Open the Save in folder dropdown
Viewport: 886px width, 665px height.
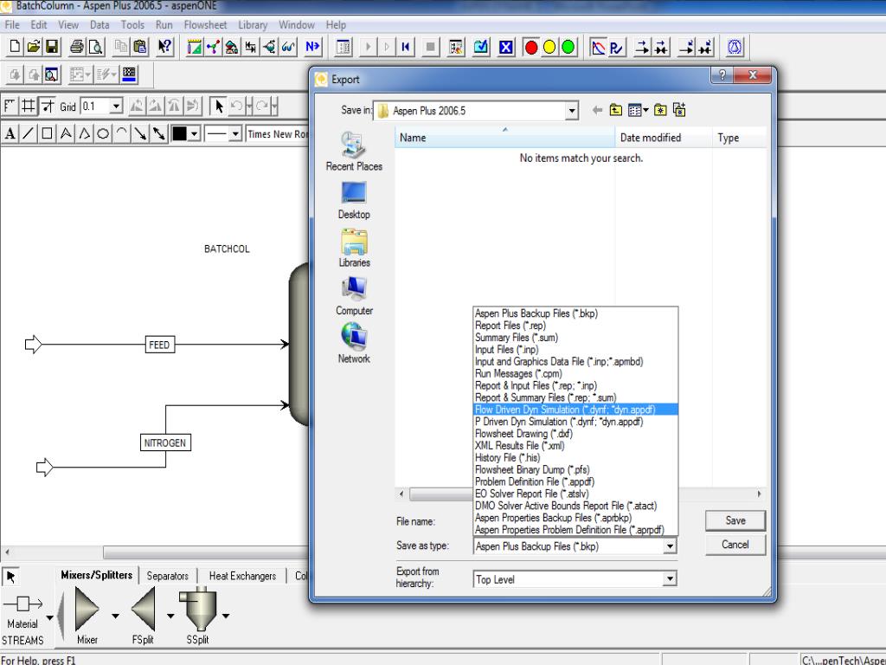[x=572, y=111]
